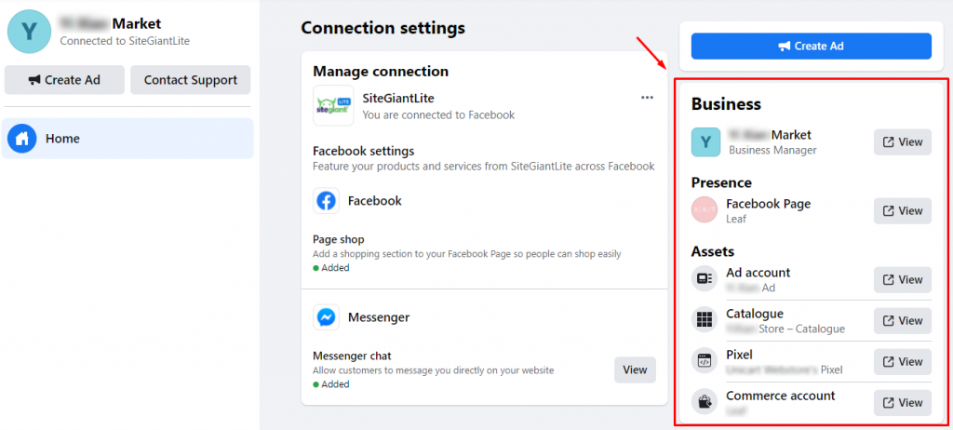Click the Ad account icon
Screen dimensions: 953x430
(705, 279)
